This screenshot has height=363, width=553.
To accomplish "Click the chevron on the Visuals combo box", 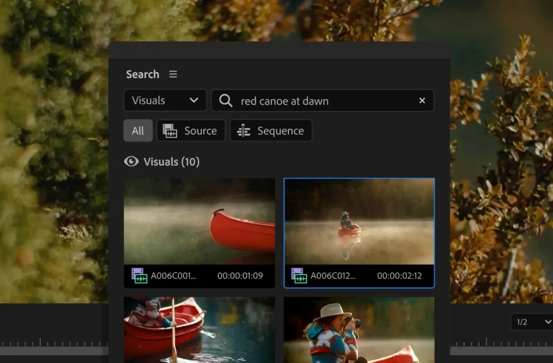I will click(x=194, y=101).
